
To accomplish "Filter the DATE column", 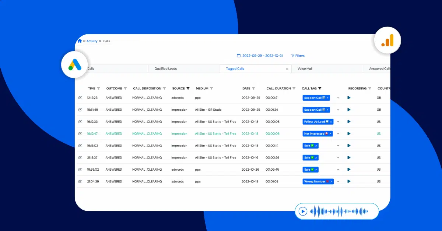I will click(x=253, y=89).
